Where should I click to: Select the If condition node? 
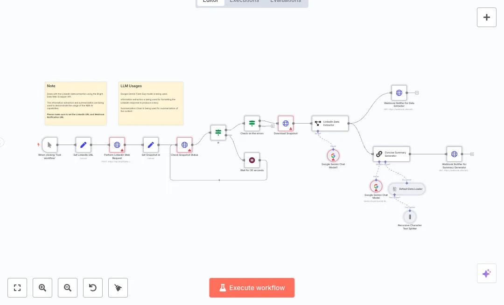tap(218, 132)
